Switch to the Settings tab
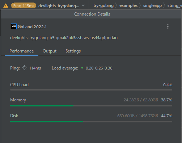Viewport: 182px width, 143px height. click(x=73, y=51)
